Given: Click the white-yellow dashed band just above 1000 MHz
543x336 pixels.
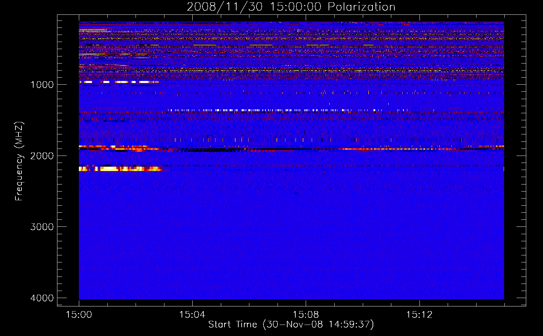Looking at the screenshot, I should 119,82.
